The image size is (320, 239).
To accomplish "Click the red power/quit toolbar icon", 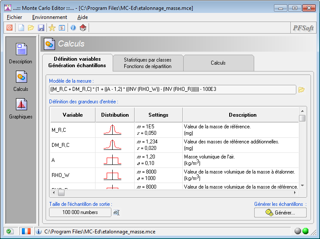I will [9, 28].
